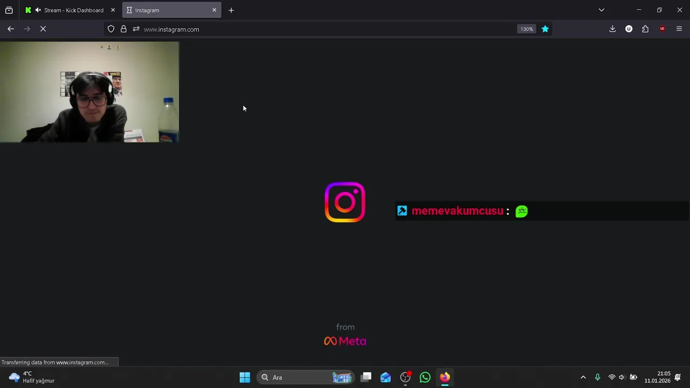Click the green emote in chat overlay
Image resolution: width=690 pixels, height=388 pixels.
point(521,211)
